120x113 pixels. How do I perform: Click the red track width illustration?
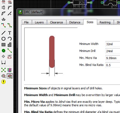[x=52, y=52]
